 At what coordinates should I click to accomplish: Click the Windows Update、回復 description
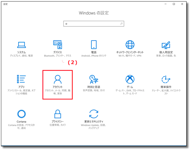94,127
